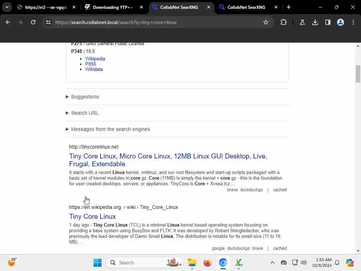
Task: Open network status tray icon
Action: pyautogui.click(x=295, y=263)
